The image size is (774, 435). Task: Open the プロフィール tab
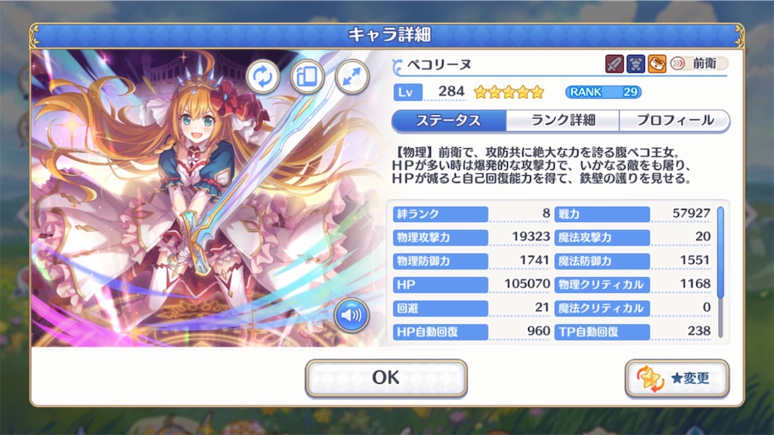(x=675, y=120)
